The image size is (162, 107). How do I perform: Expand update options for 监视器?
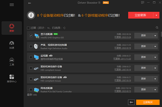[x=155, y=57]
